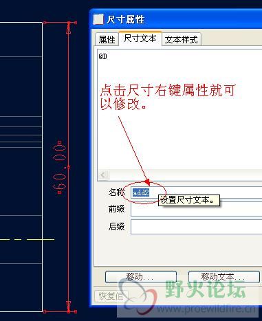Click the yellow dashed centerline in drawing
The height and width of the screenshot is (321, 262).
27,239
